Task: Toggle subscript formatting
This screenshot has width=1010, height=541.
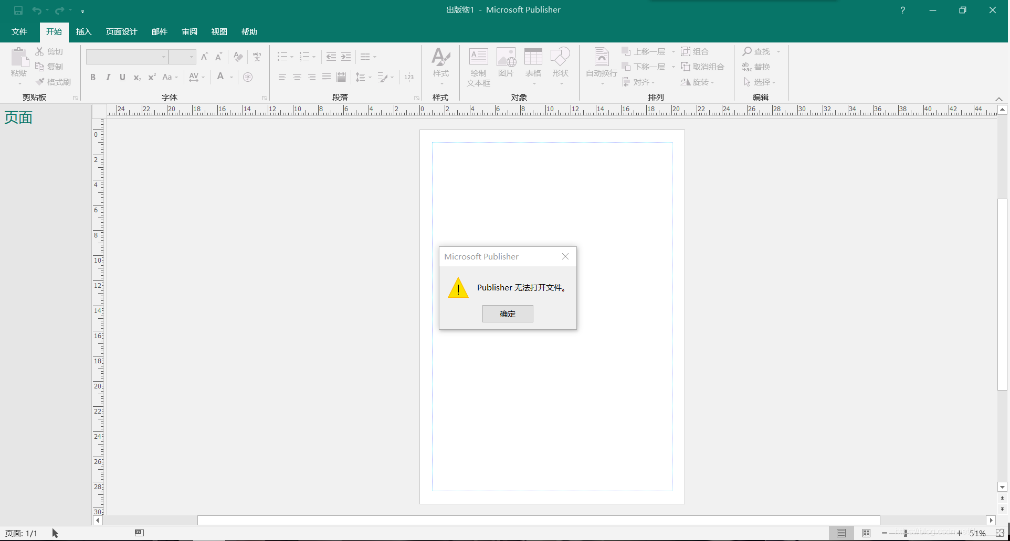Action: [137, 77]
